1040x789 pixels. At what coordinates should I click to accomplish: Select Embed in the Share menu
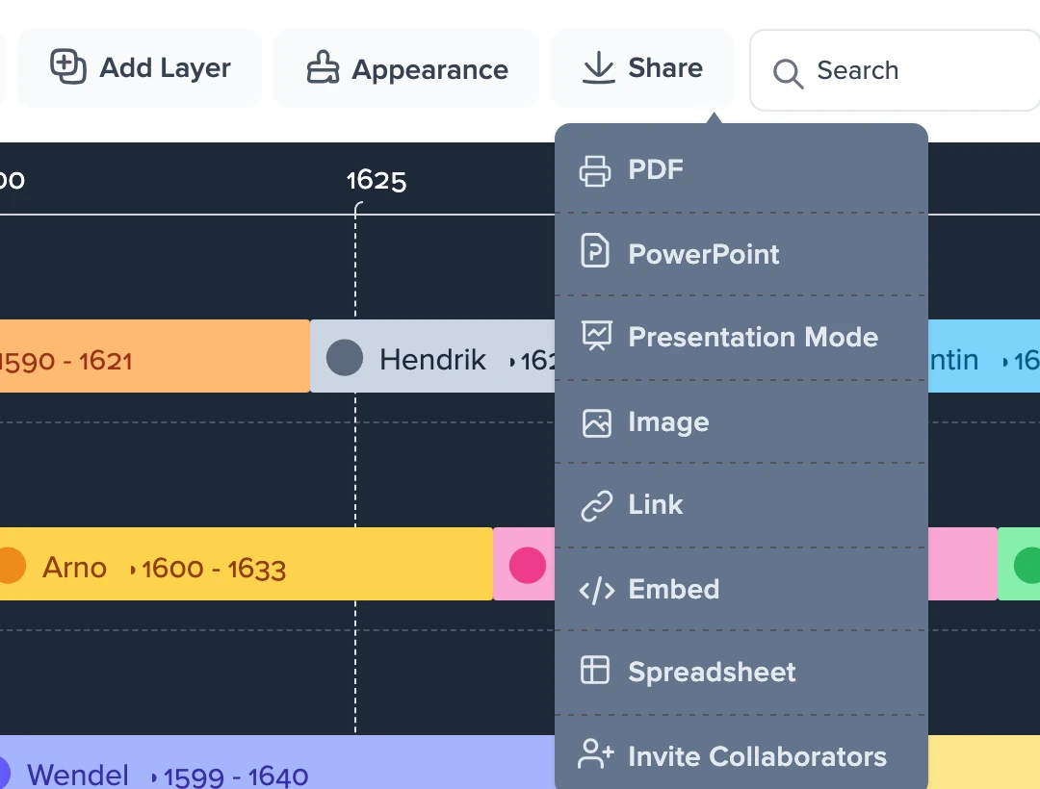point(741,590)
